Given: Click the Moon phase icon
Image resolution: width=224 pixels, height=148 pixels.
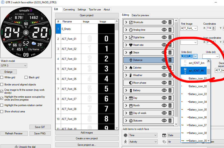Looking at the screenshot, I should coord(131,83).
